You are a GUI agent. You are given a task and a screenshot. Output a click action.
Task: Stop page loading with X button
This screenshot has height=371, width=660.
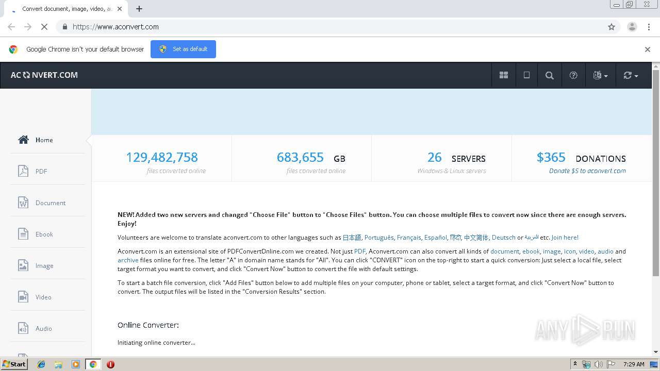click(44, 27)
